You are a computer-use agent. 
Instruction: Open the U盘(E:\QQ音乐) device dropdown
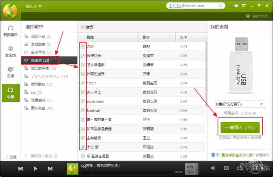coord(240,104)
